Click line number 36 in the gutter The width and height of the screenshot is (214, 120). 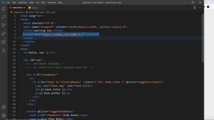click(14, 60)
